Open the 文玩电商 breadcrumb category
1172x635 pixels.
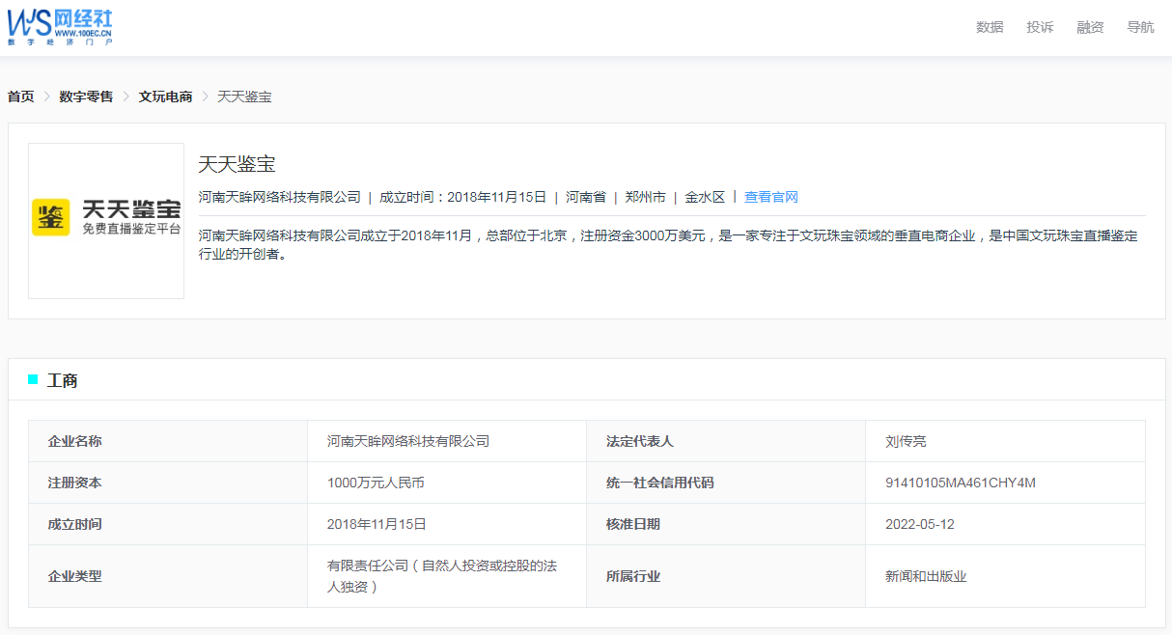coord(165,96)
